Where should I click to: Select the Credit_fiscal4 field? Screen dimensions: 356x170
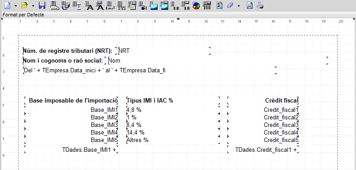click(x=263, y=132)
